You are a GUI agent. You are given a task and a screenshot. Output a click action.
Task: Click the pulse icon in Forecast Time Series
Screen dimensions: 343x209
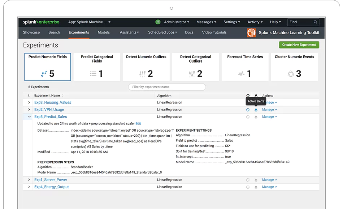pyautogui.click(x=241, y=74)
